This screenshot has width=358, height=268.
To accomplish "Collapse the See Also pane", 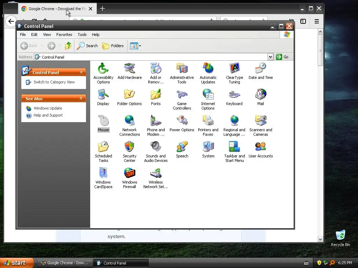I will click(x=81, y=98).
